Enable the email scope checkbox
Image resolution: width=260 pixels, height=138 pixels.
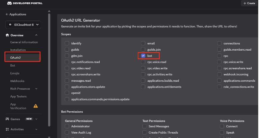click(143, 43)
